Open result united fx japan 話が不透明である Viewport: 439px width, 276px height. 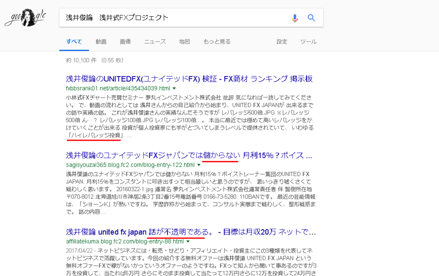tap(191, 232)
